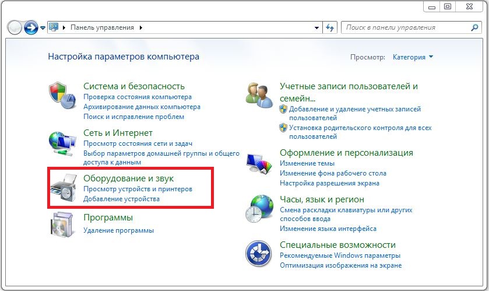This screenshot has height=291, width=489.
Task: Click Добавление и удаление учетных записей пользователей
Action: pos(355,113)
